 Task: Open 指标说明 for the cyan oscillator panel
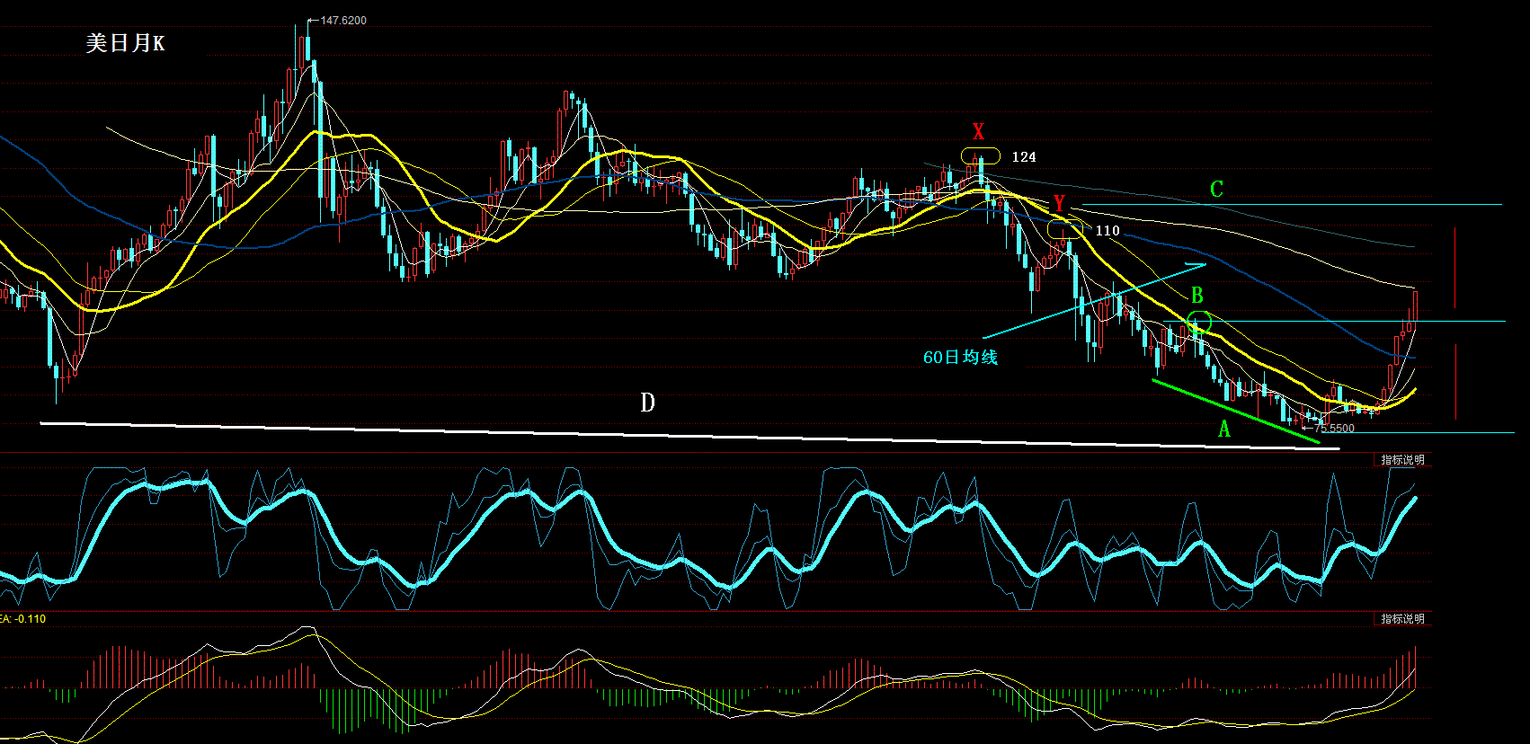tap(1402, 460)
